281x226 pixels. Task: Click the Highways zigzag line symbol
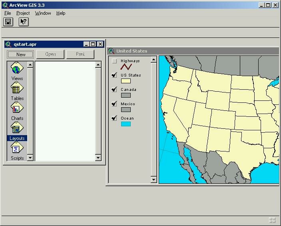tap(126, 67)
